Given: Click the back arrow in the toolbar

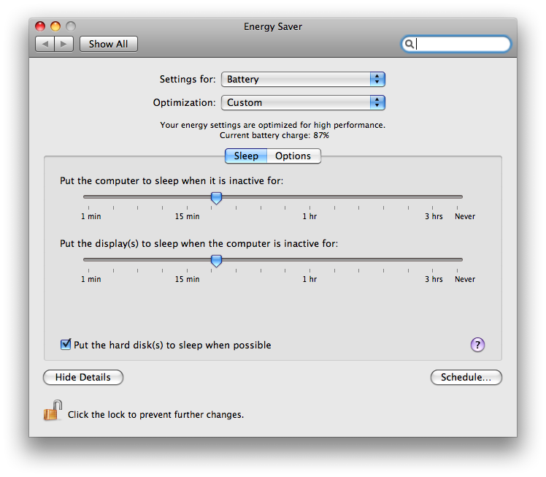Looking at the screenshot, I should click(45, 44).
